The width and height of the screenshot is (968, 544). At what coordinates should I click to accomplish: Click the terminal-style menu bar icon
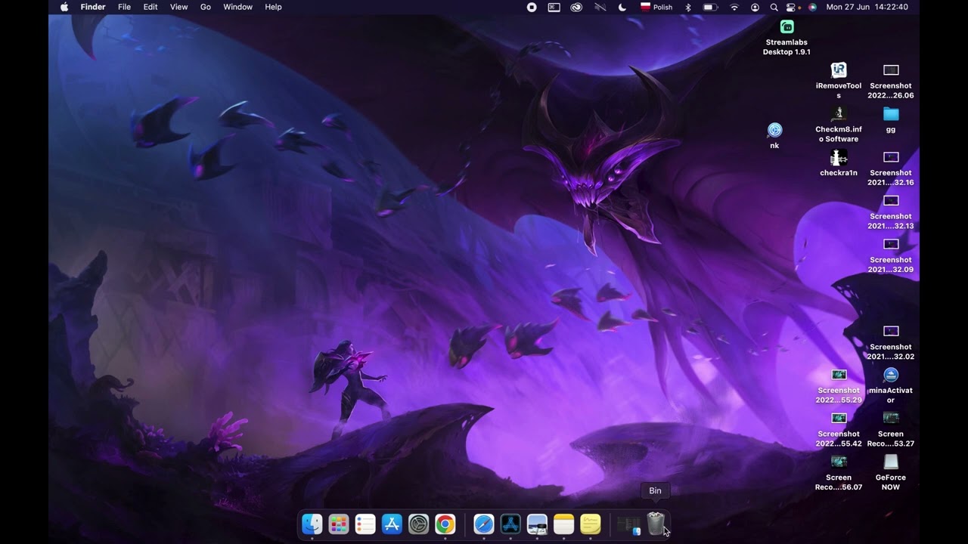point(554,7)
